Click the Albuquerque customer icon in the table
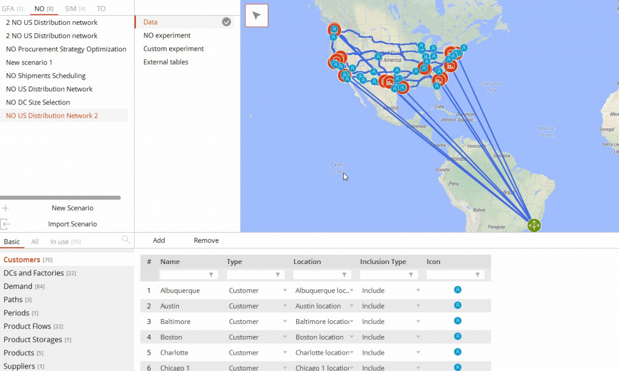This screenshot has width=619, height=371. coord(458,290)
